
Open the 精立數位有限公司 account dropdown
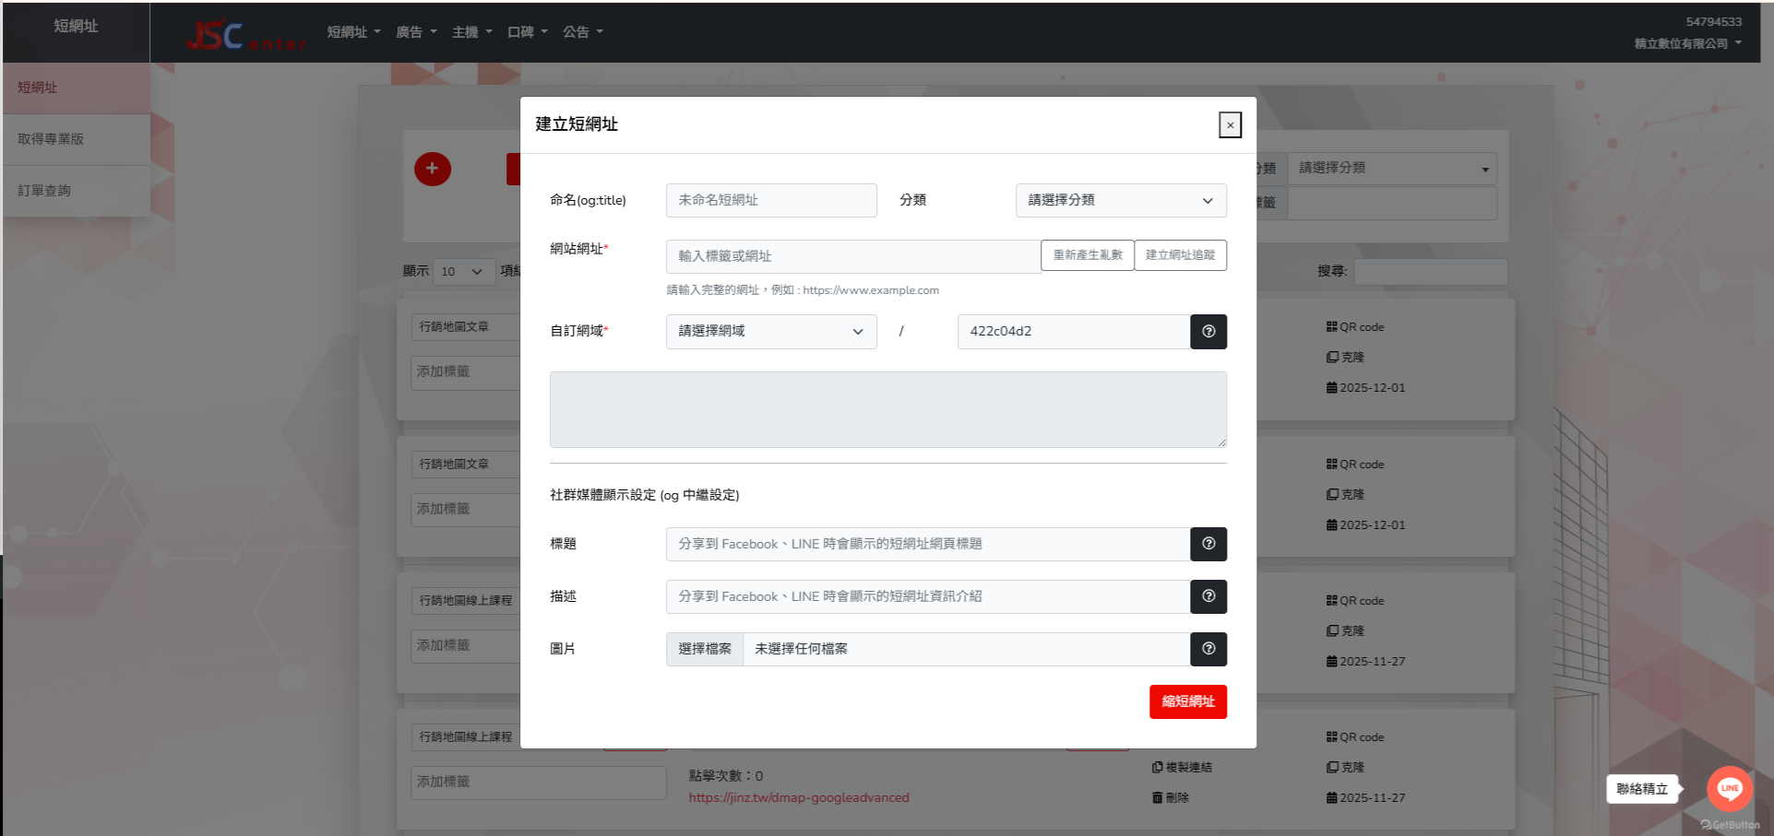pos(1687,43)
